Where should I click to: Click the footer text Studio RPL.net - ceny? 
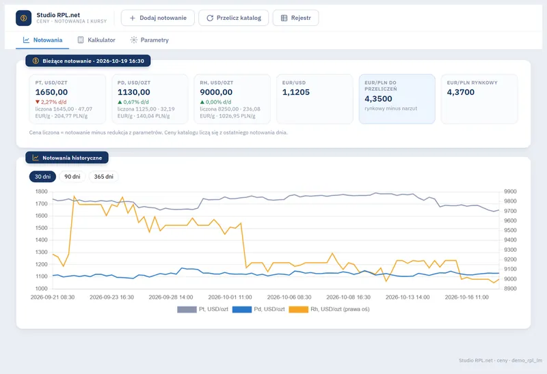pos(501,360)
